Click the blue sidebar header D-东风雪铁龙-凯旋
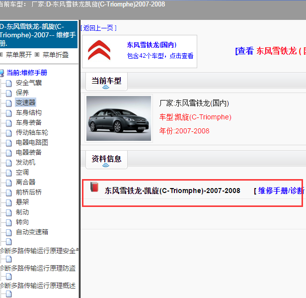 click(39, 35)
